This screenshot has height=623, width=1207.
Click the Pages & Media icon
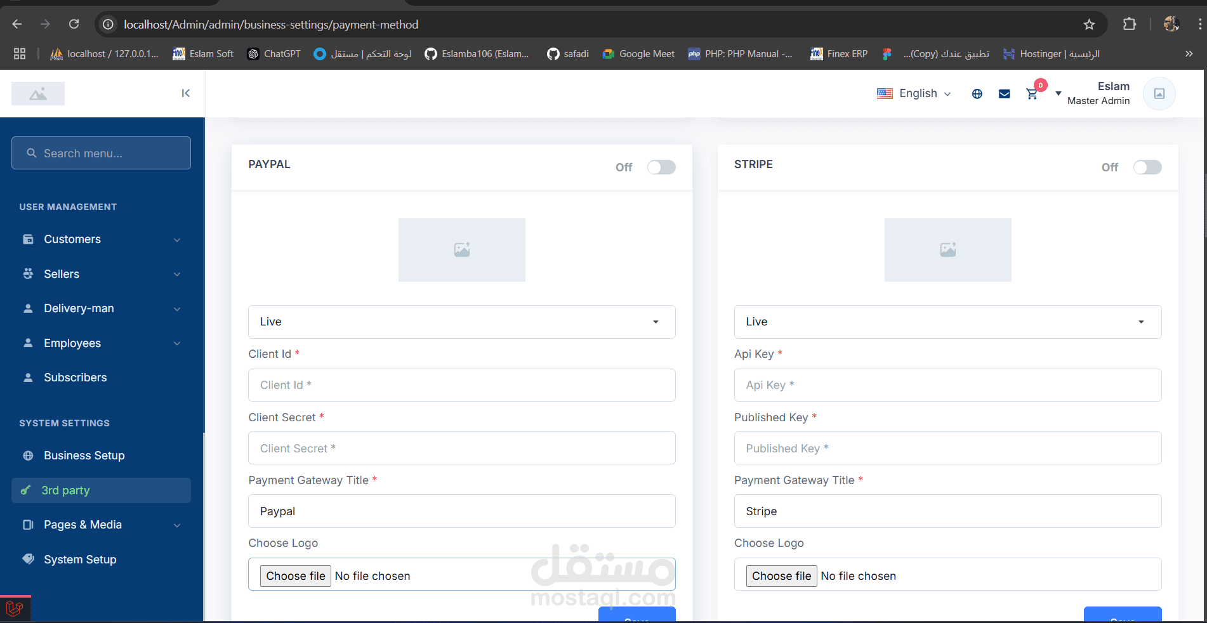pos(28,525)
